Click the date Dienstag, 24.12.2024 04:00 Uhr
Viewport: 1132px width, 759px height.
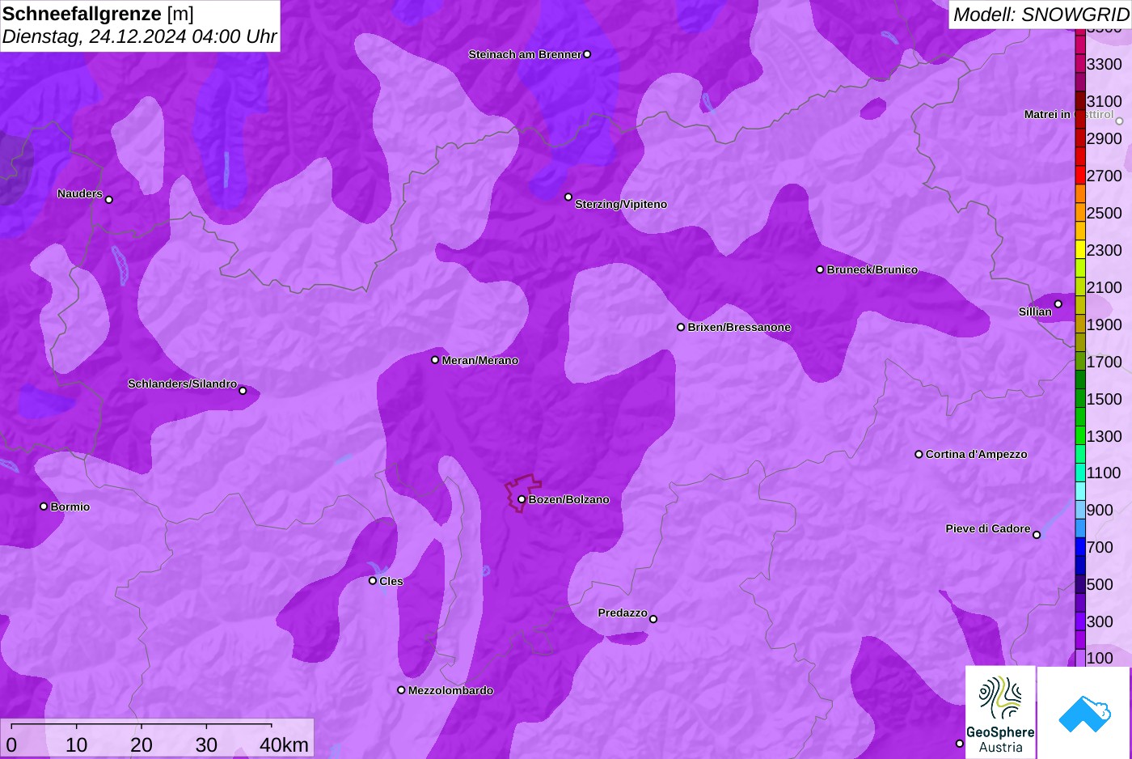click(x=140, y=36)
